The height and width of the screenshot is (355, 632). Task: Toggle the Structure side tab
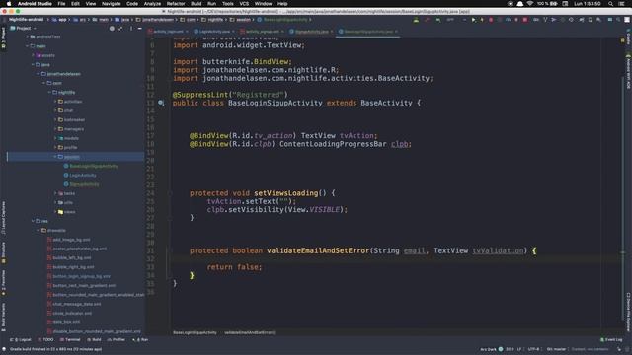click(3, 252)
